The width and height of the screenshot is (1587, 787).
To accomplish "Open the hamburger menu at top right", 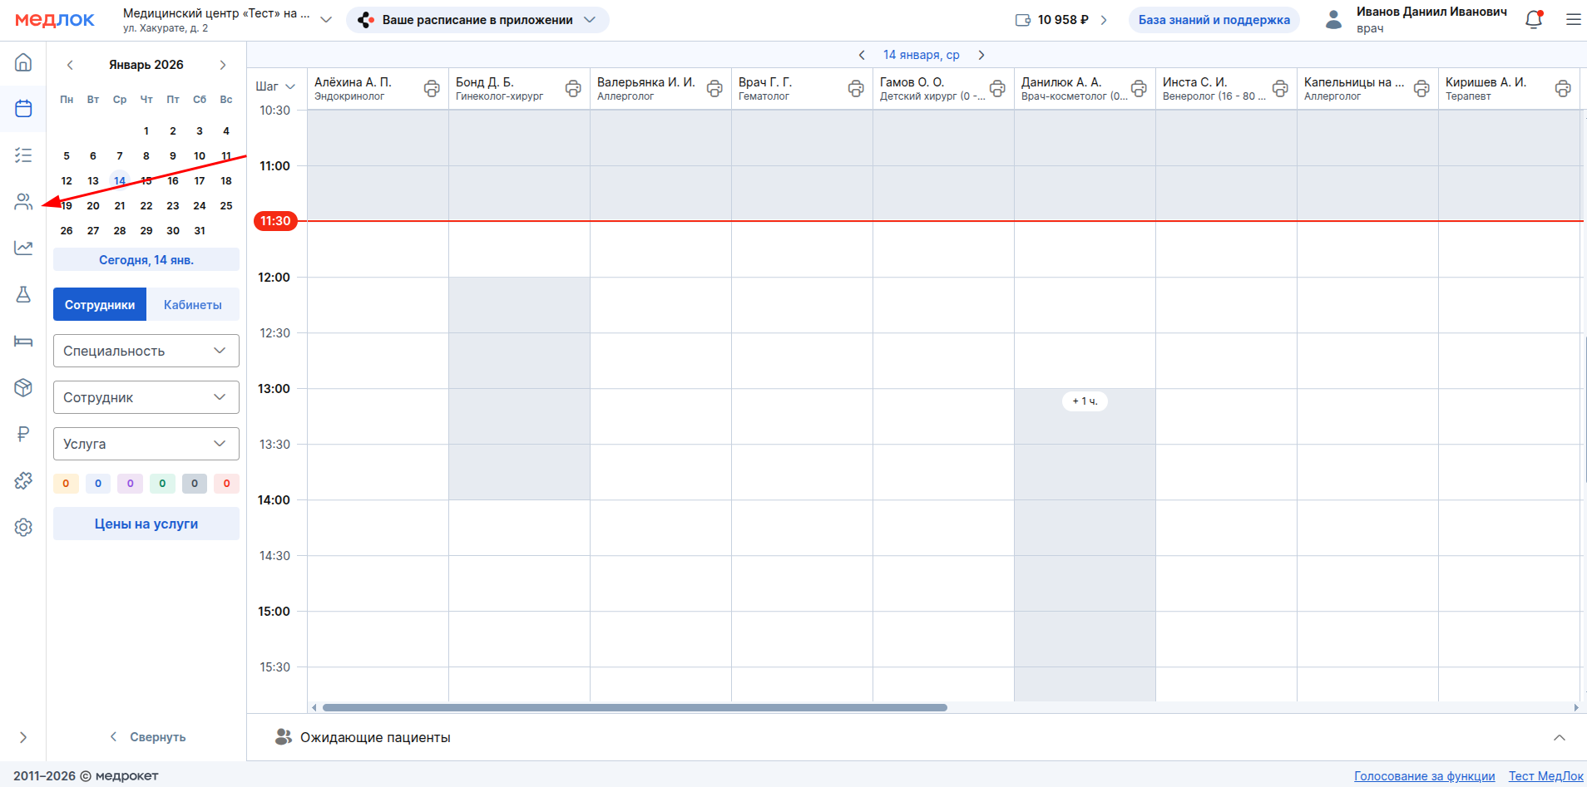I will pos(1573,20).
